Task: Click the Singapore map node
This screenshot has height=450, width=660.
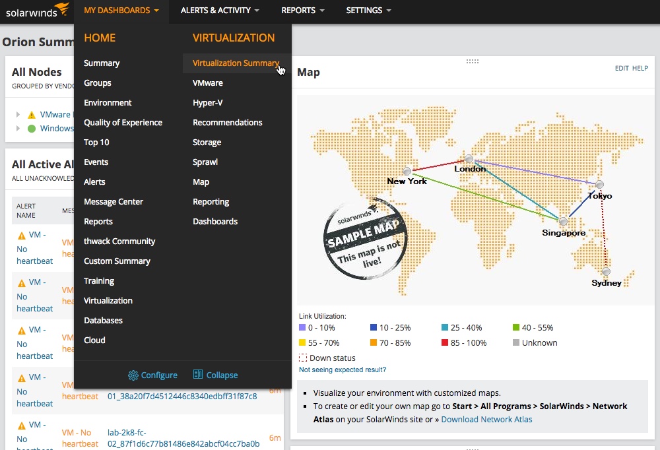Action: (563, 222)
